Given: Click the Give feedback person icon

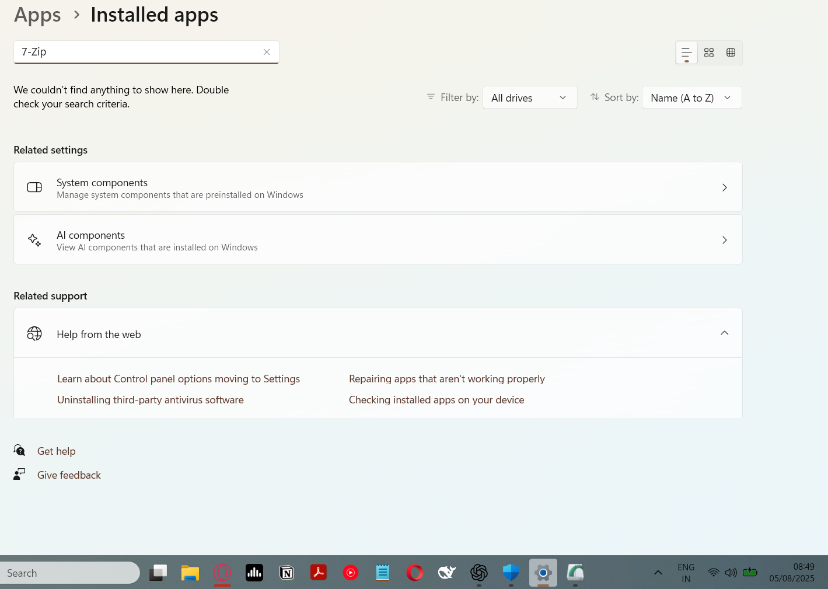Looking at the screenshot, I should click(x=19, y=474).
